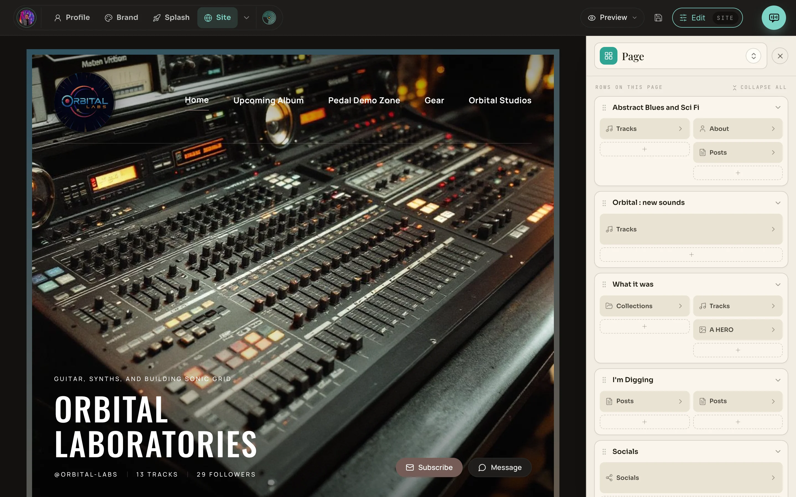Screen dimensions: 796x497
Task: Open the Socials block
Action: coord(691,478)
